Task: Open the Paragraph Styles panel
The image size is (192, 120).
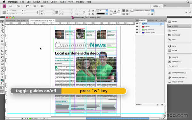Action: [x=179, y=73]
